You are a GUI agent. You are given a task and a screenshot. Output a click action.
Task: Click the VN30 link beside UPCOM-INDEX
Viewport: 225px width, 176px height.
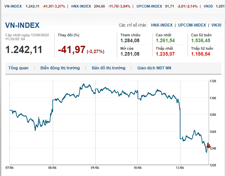[x=216, y=25]
